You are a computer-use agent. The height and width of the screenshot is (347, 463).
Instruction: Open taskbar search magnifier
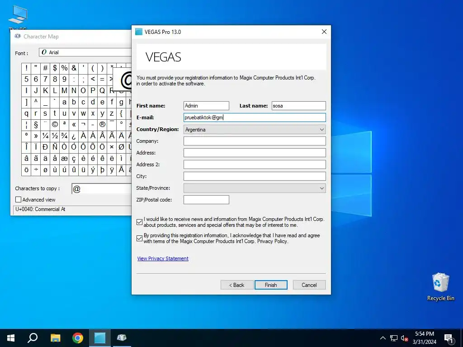coord(33,338)
